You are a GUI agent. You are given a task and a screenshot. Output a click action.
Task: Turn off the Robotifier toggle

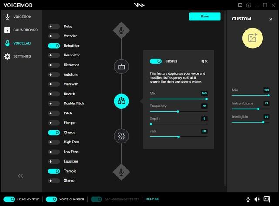(54, 46)
